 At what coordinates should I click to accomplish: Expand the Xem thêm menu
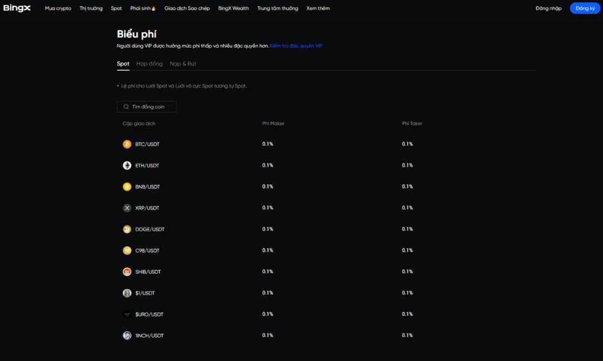click(318, 8)
